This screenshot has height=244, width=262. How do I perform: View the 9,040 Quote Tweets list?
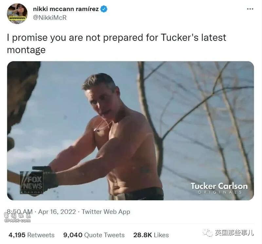94,235
